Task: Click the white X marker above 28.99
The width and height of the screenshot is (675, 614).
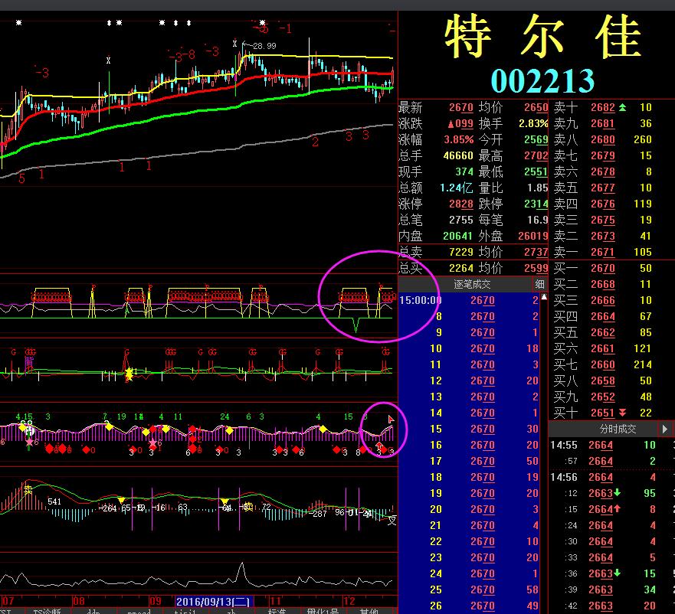Action: [234, 44]
